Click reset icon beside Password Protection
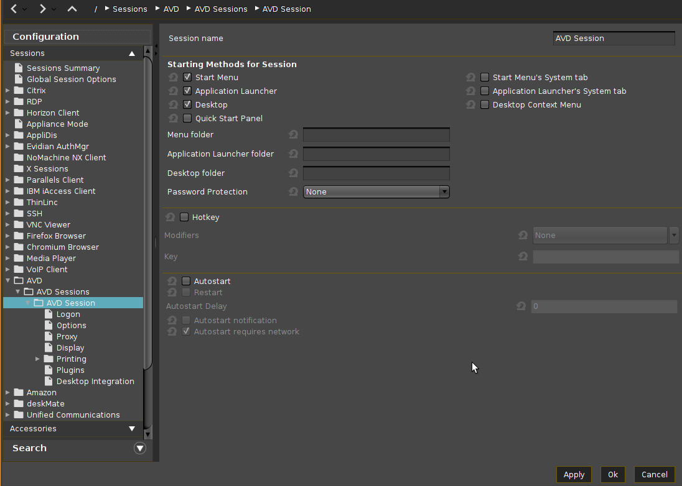The image size is (682, 486). [x=294, y=192]
